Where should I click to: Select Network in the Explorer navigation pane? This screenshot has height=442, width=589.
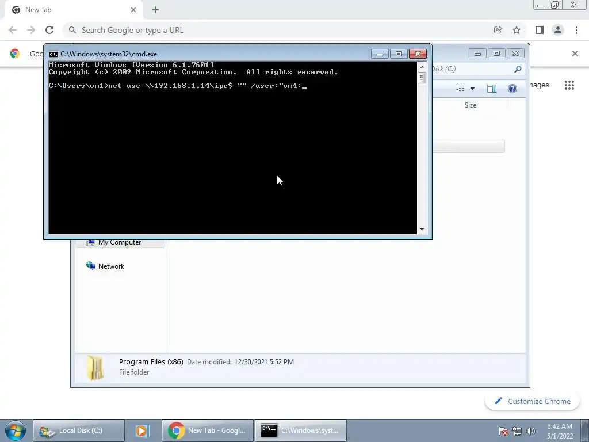(111, 266)
